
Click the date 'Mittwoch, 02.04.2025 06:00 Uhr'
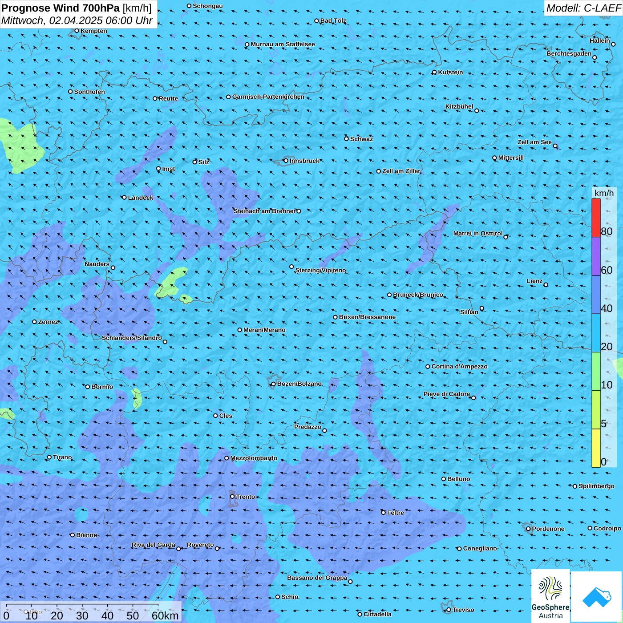point(77,20)
